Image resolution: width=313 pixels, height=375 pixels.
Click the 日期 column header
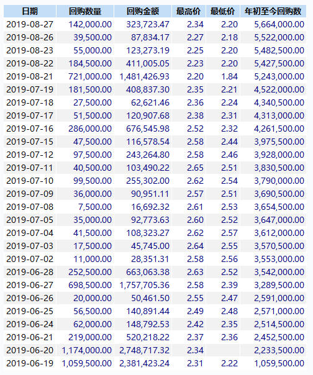click(30, 11)
